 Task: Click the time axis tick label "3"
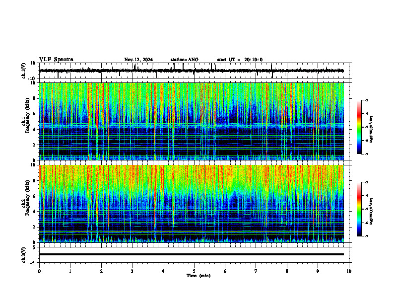pyautogui.click(x=132, y=271)
